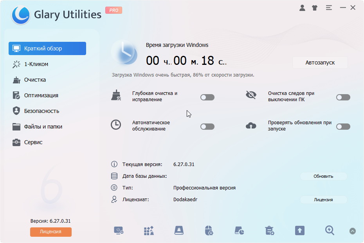
Task: Click the orange Лицензия button
Action: tap(50, 232)
